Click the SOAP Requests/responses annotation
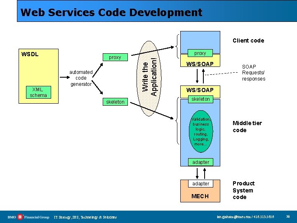 (x=254, y=73)
